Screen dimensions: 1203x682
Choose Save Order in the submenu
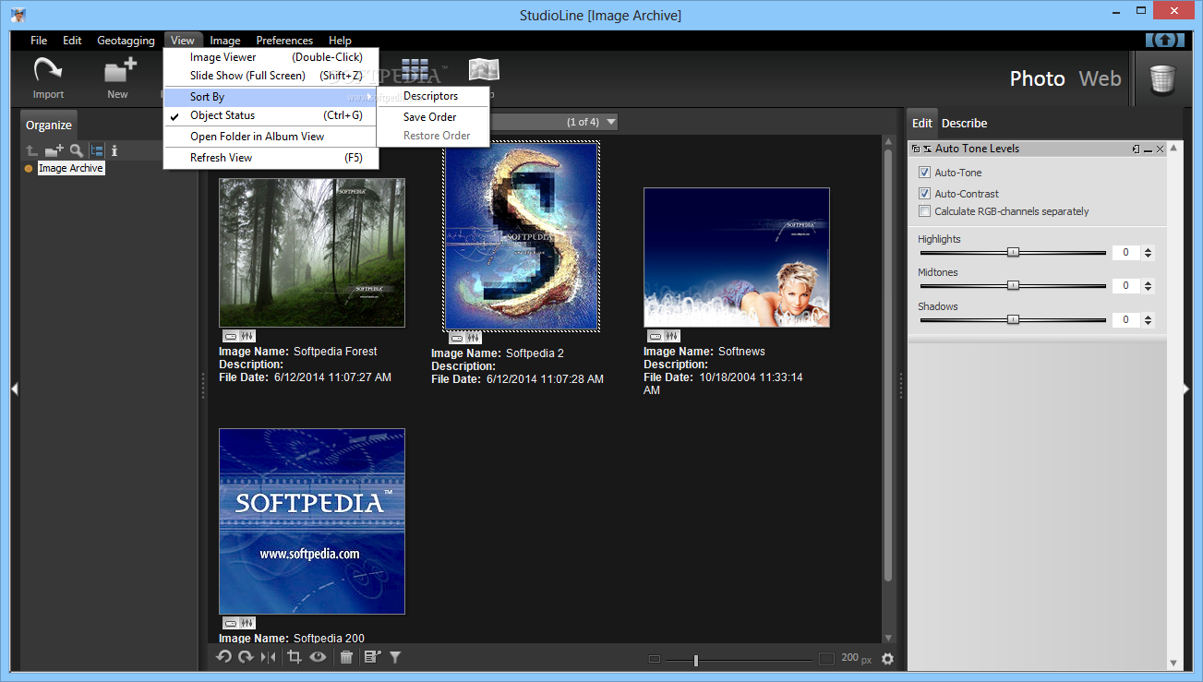click(433, 117)
